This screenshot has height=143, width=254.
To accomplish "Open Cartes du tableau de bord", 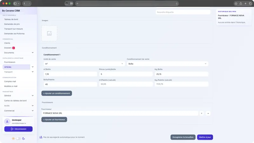I will [15, 101].
